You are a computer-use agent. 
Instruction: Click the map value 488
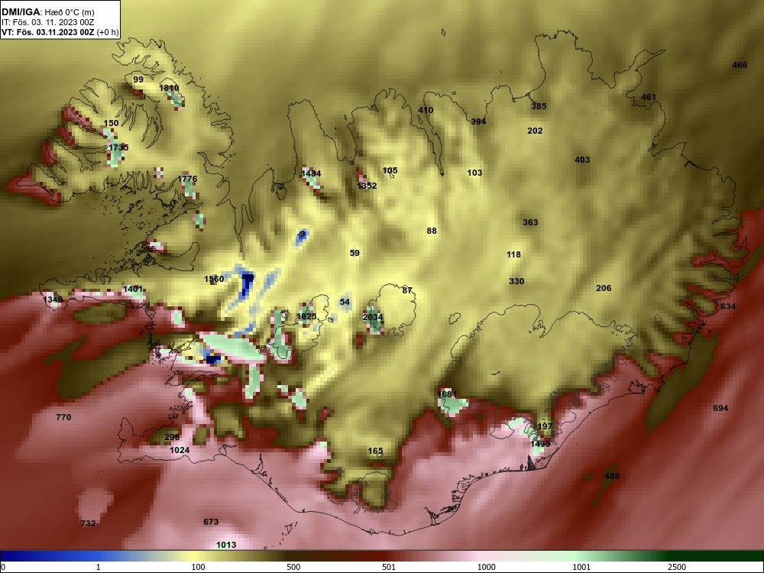tap(611, 477)
